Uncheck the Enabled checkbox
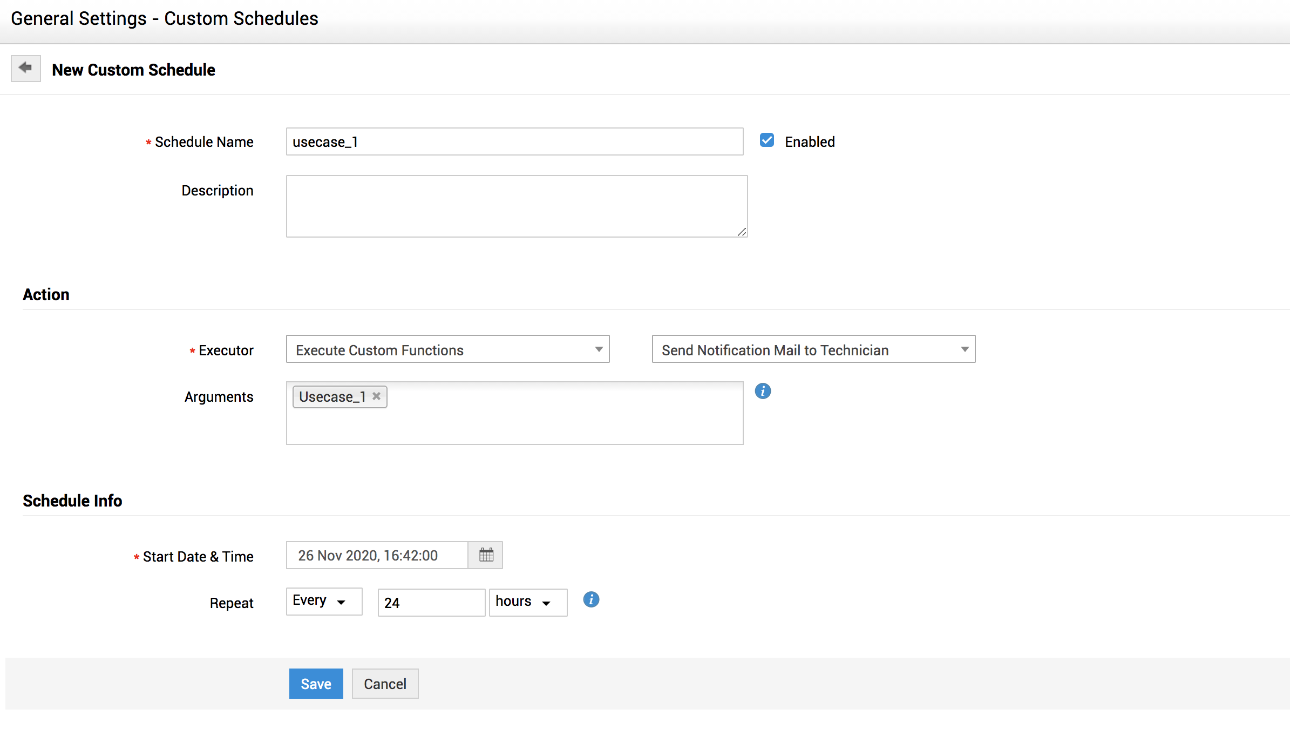The width and height of the screenshot is (1290, 729). point(766,140)
